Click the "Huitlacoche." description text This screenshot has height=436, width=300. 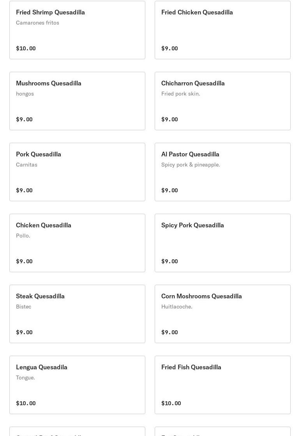pos(176,307)
